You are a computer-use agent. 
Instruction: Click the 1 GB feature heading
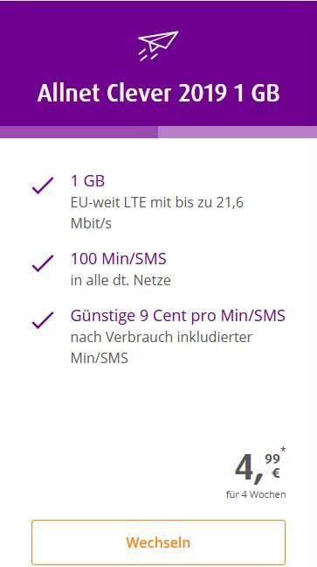coord(87,181)
